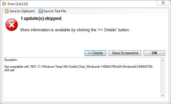Click the 'Not compatible with 7601' message text
The height and width of the screenshot is (104, 171).
click(21, 67)
